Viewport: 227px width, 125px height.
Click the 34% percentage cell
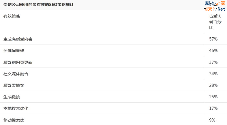click(x=213, y=74)
